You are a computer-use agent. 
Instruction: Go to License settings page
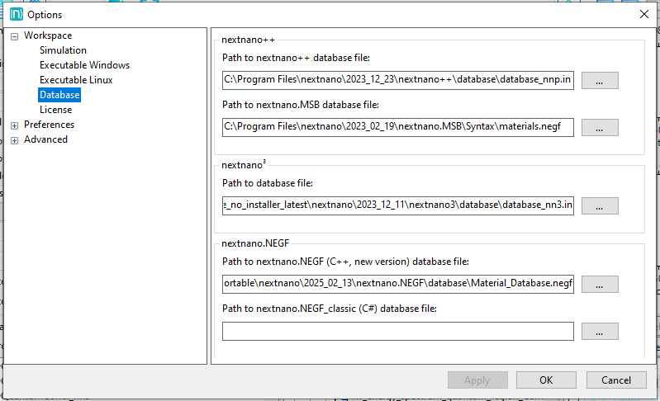tap(55, 110)
